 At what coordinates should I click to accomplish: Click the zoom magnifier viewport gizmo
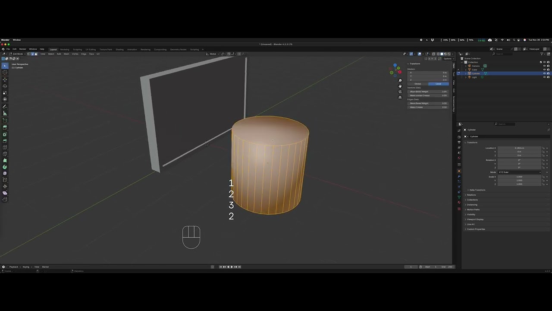400,80
